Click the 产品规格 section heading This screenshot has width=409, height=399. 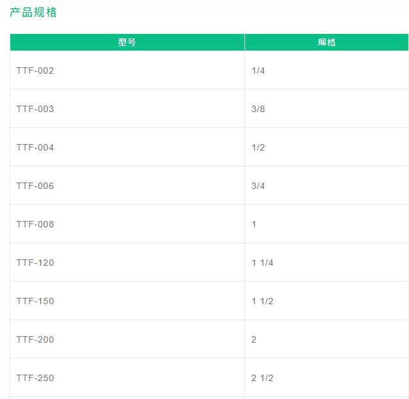(x=33, y=13)
